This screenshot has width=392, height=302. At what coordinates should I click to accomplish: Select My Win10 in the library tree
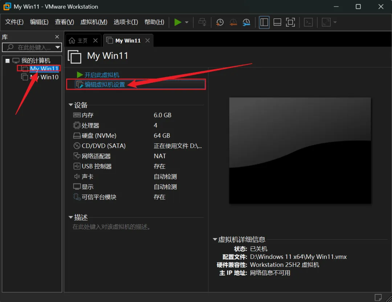(x=44, y=77)
